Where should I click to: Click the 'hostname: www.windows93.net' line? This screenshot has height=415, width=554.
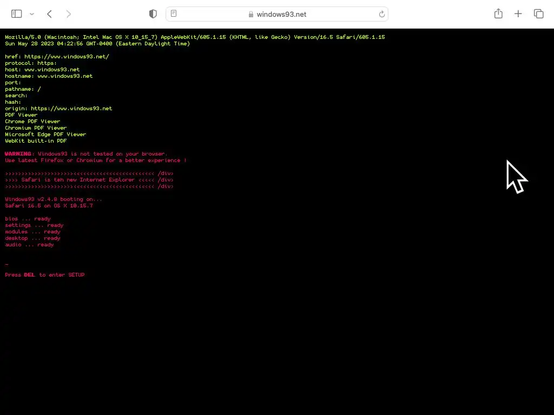pyautogui.click(x=49, y=76)
